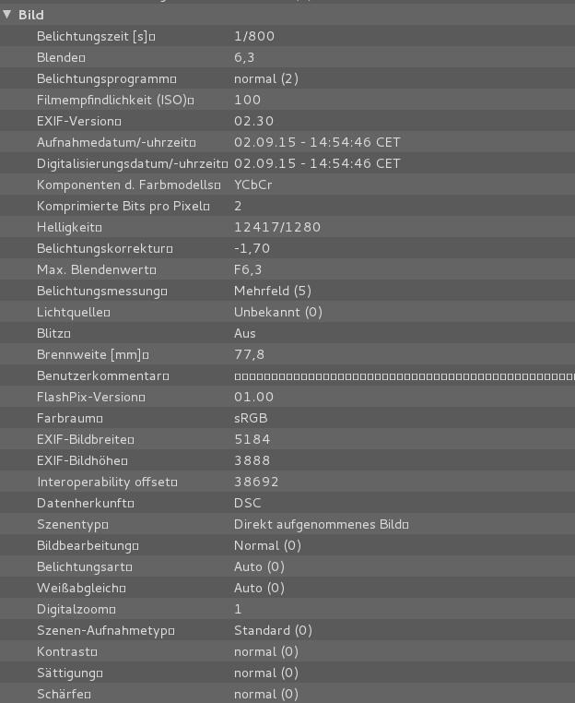
Task: Click the Interoperability offset value 38692
Action: (256, 482)
